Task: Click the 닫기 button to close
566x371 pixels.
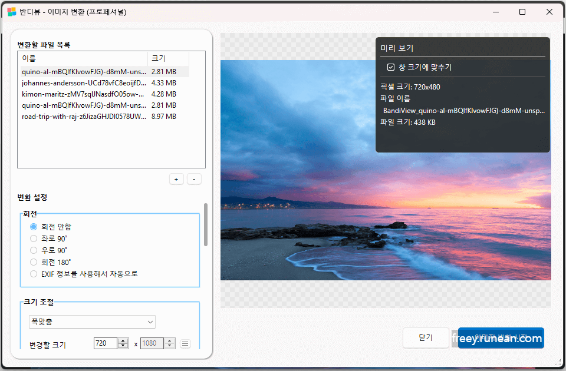Action: (x=426, y=337)
